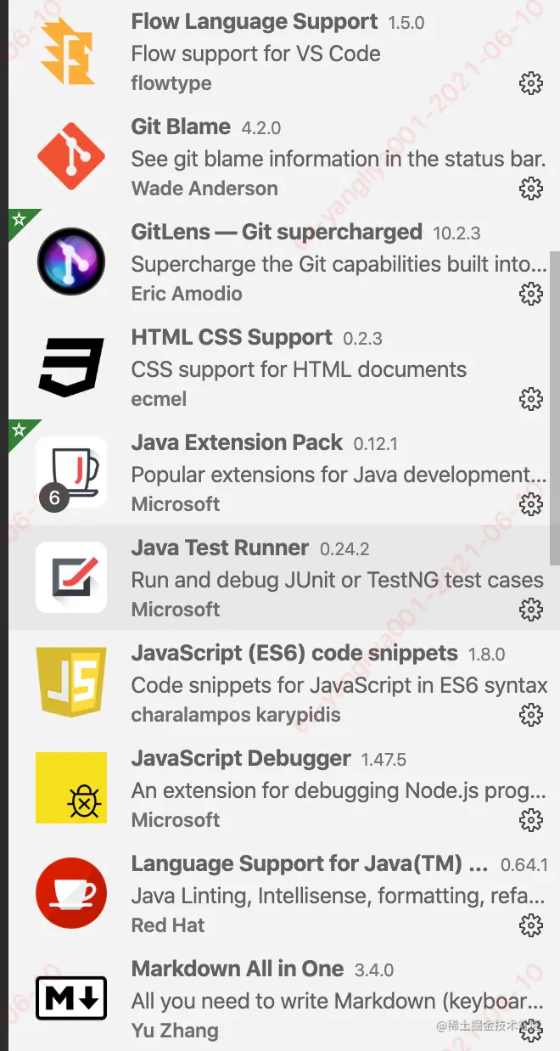Click publisher name Red Hat
The image size is (560, 1051).
(x=168, y=925)
